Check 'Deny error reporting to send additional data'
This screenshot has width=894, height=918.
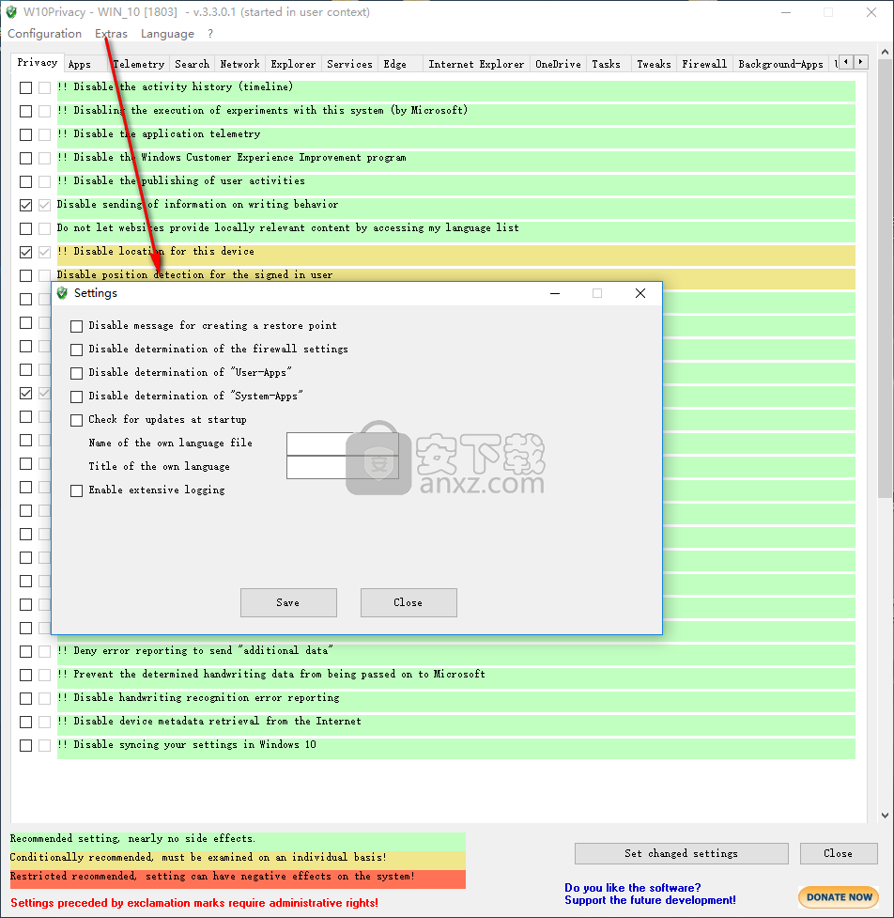[x=25, y=651]
